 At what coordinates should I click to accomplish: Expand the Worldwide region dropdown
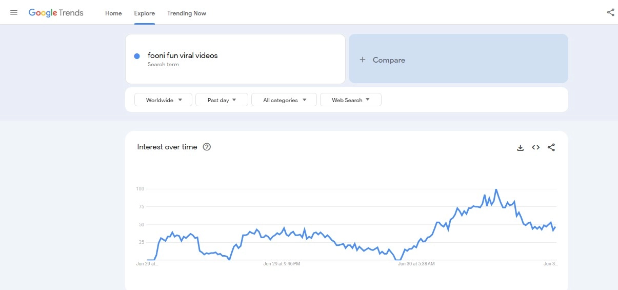click(x=163, y=100)
